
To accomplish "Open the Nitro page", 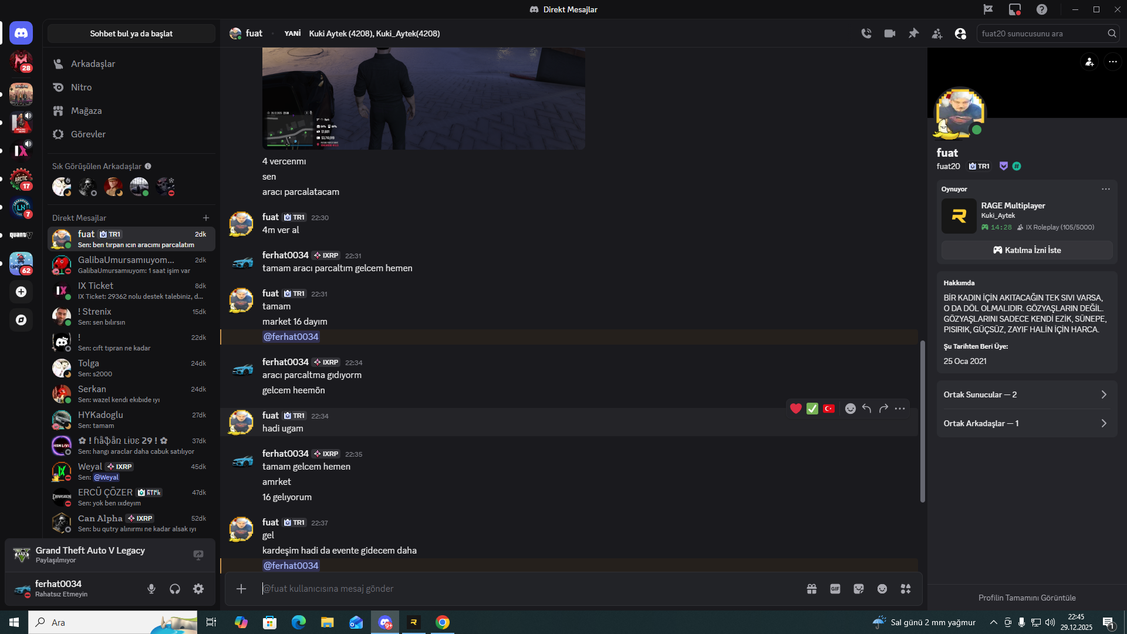I will [x=131, y=87].
